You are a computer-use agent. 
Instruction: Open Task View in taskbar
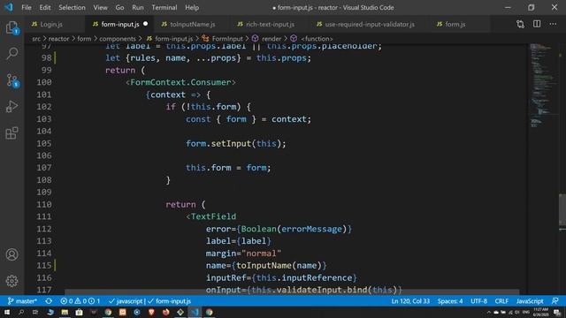(x=35, y=312)
